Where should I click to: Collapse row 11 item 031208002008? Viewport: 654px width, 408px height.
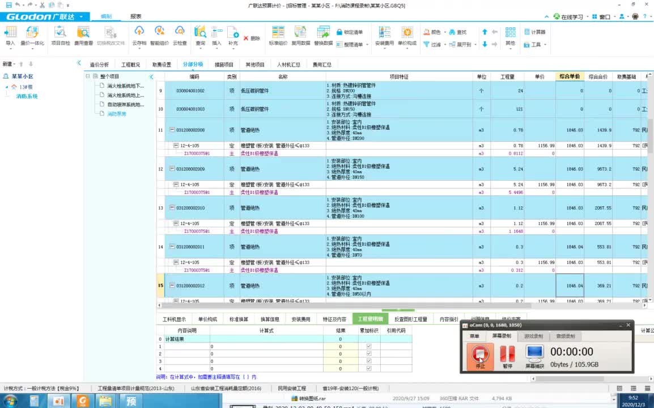pyautogui.click(x=172, y=130)
